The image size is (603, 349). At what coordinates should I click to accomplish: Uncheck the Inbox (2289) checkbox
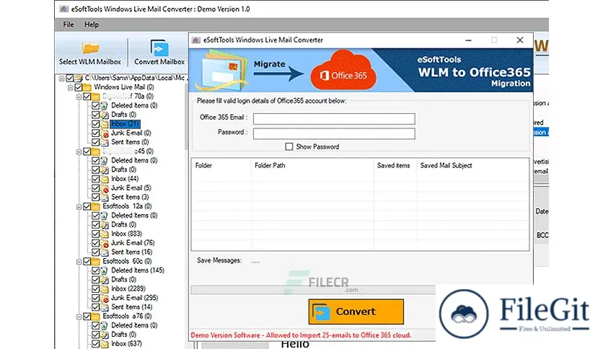96,288
